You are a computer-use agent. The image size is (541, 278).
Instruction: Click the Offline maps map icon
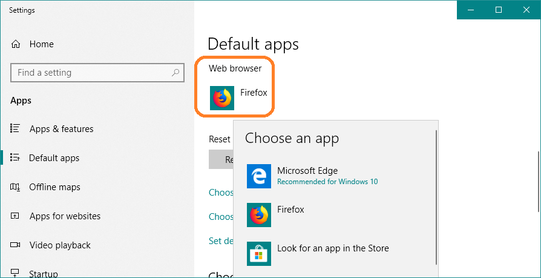[x=15, y=187]
